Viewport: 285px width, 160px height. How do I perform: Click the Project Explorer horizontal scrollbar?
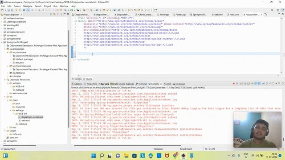click(x=20, y=145)
